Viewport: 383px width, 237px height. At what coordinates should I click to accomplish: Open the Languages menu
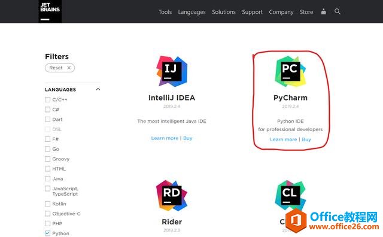(x=191, y=12)
